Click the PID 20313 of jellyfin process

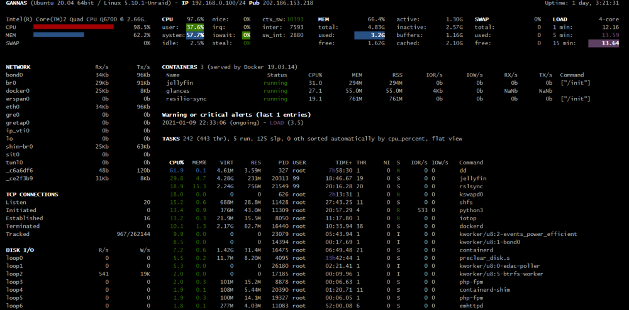[281, 178]
